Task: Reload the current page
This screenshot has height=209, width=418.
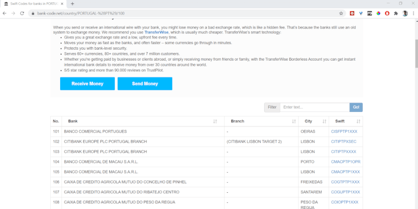Action: (x=22, y=13)
